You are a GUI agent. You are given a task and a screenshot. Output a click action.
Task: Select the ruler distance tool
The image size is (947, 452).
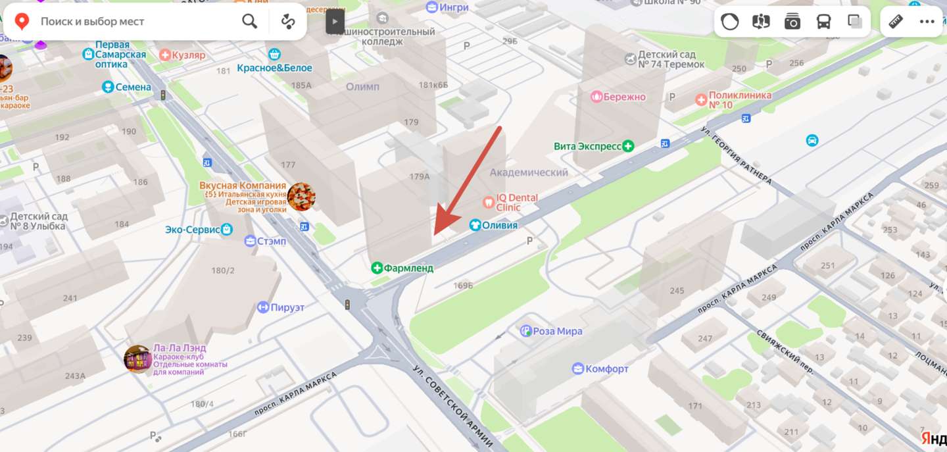[x=896, y=22]
